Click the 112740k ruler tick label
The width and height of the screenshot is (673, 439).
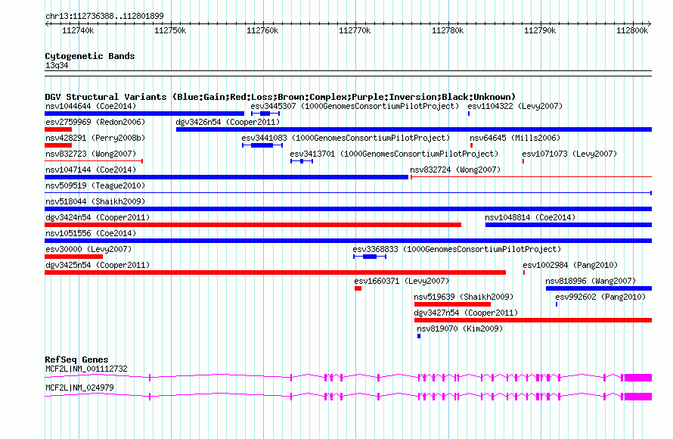point(78,30)
